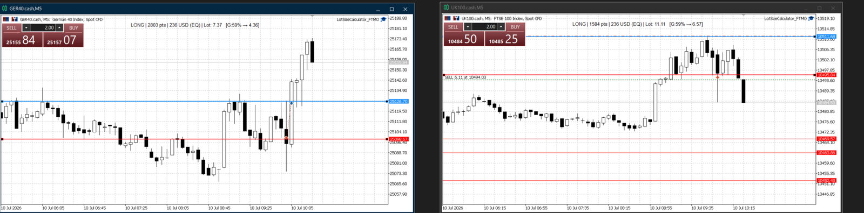Image resolution: width=864 pixels, height=213 pixels.
Task: Increase lot volume arrow in UK100 panel
Action: pyautogui.click(x=501, y=27)
